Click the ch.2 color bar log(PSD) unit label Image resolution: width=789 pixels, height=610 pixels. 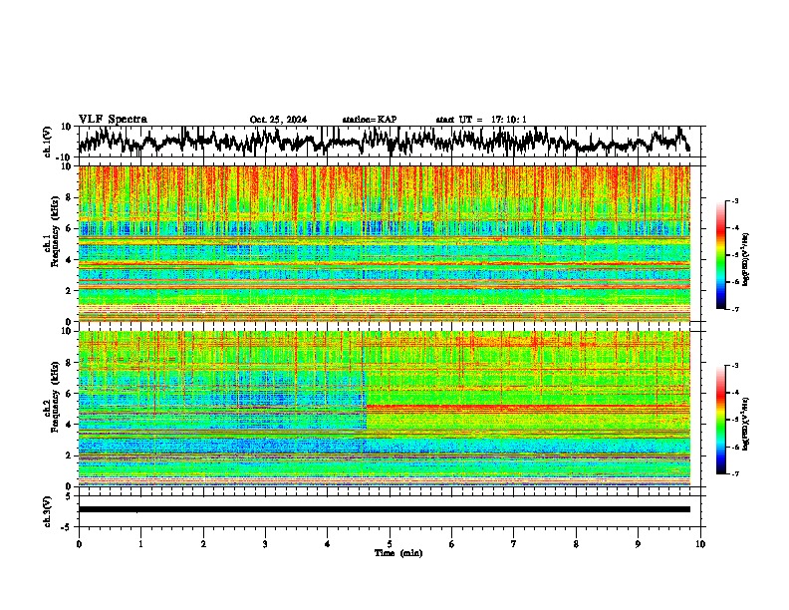pyautogui.click(x=746, y=424)
